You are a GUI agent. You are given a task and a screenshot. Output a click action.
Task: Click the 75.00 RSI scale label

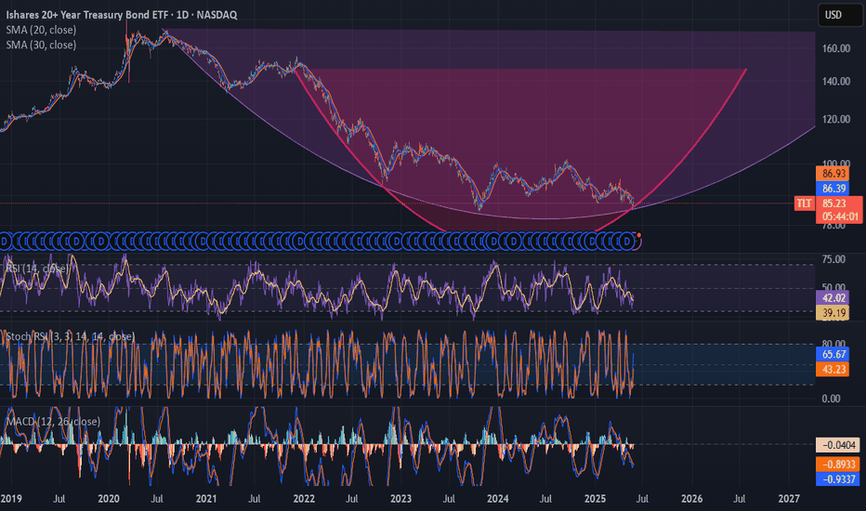(833, 259)
